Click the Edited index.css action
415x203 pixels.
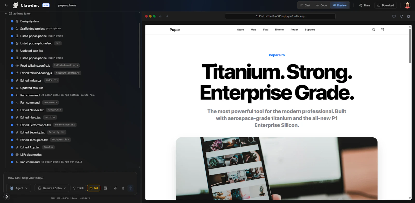35,80
